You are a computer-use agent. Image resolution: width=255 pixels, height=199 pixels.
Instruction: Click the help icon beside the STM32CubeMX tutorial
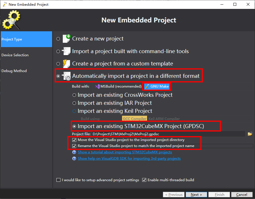74,152
